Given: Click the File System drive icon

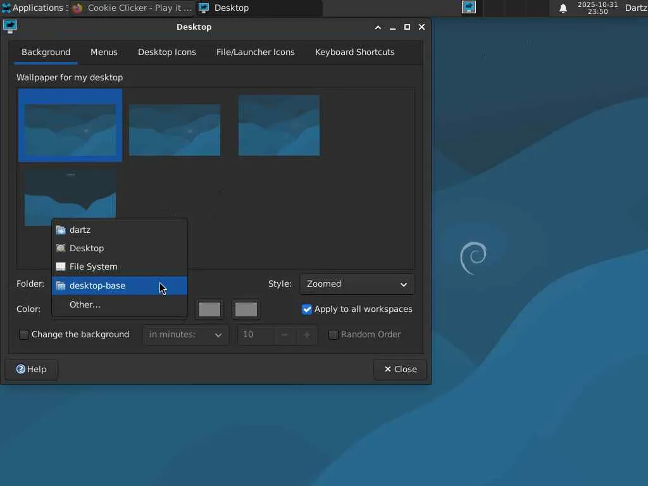Looking at the screenshot, I should 61,266.
